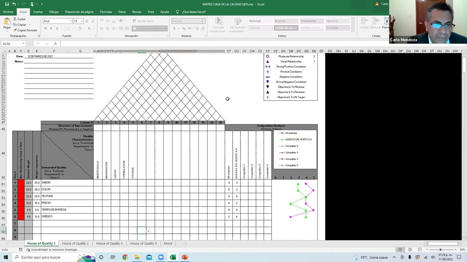
Task: Apply the Incorrecto cell style
Action: click(x=311, y=21)
